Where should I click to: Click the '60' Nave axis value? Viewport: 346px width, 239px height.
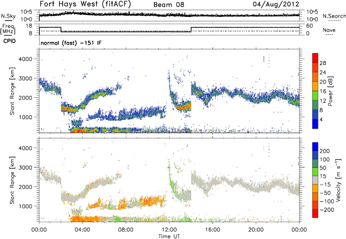coord(309,26)
